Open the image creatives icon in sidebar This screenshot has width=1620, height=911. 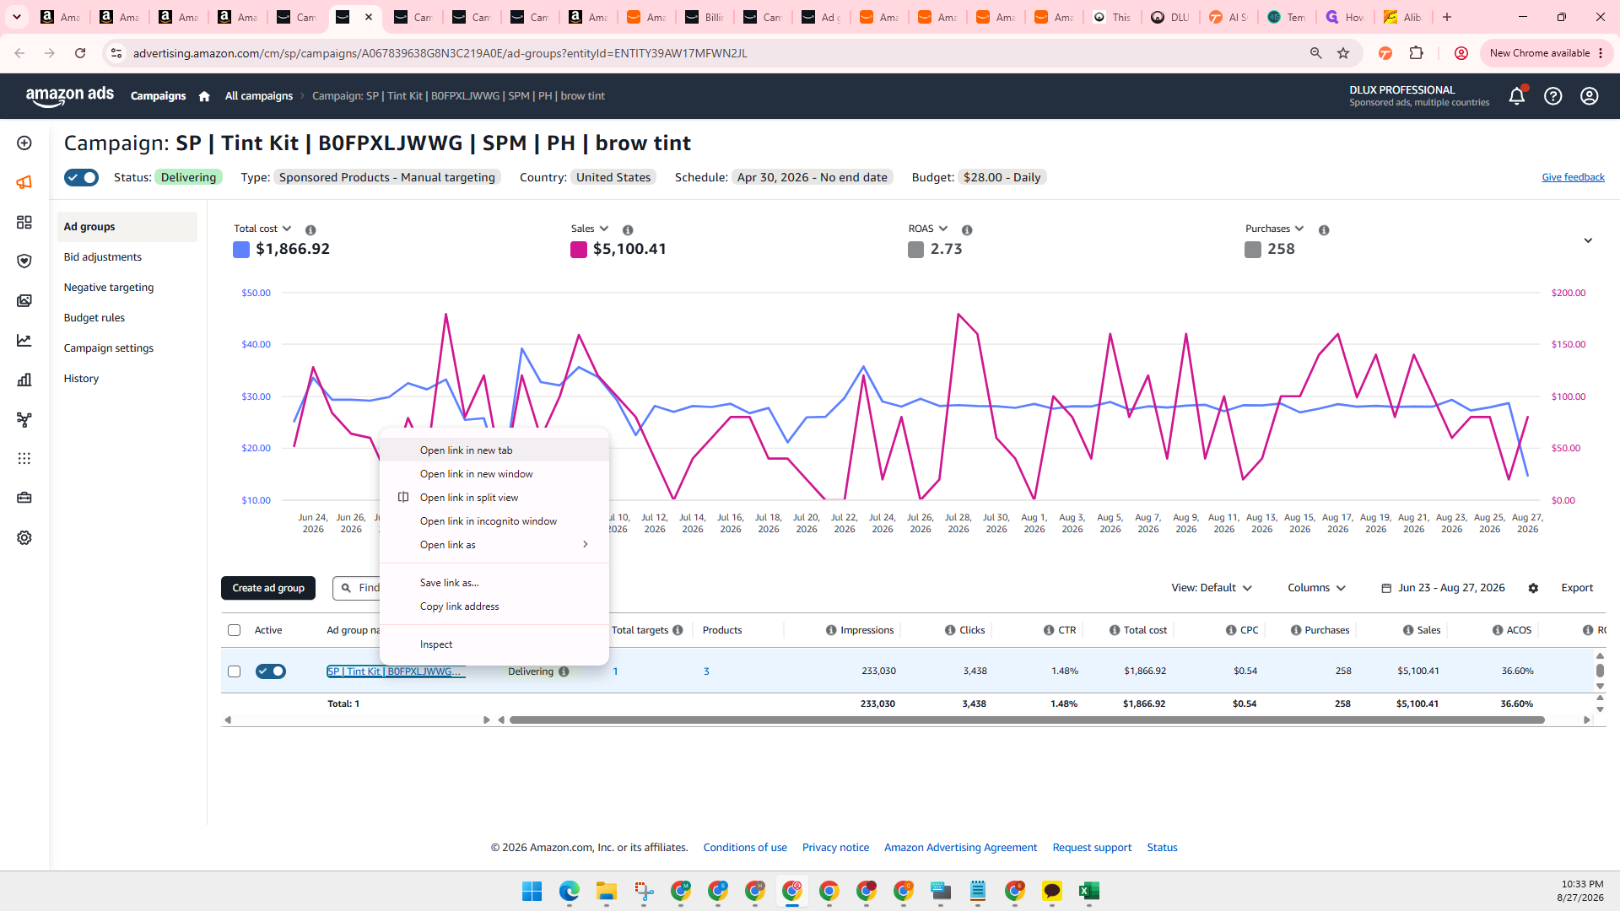tap(24, 301)
